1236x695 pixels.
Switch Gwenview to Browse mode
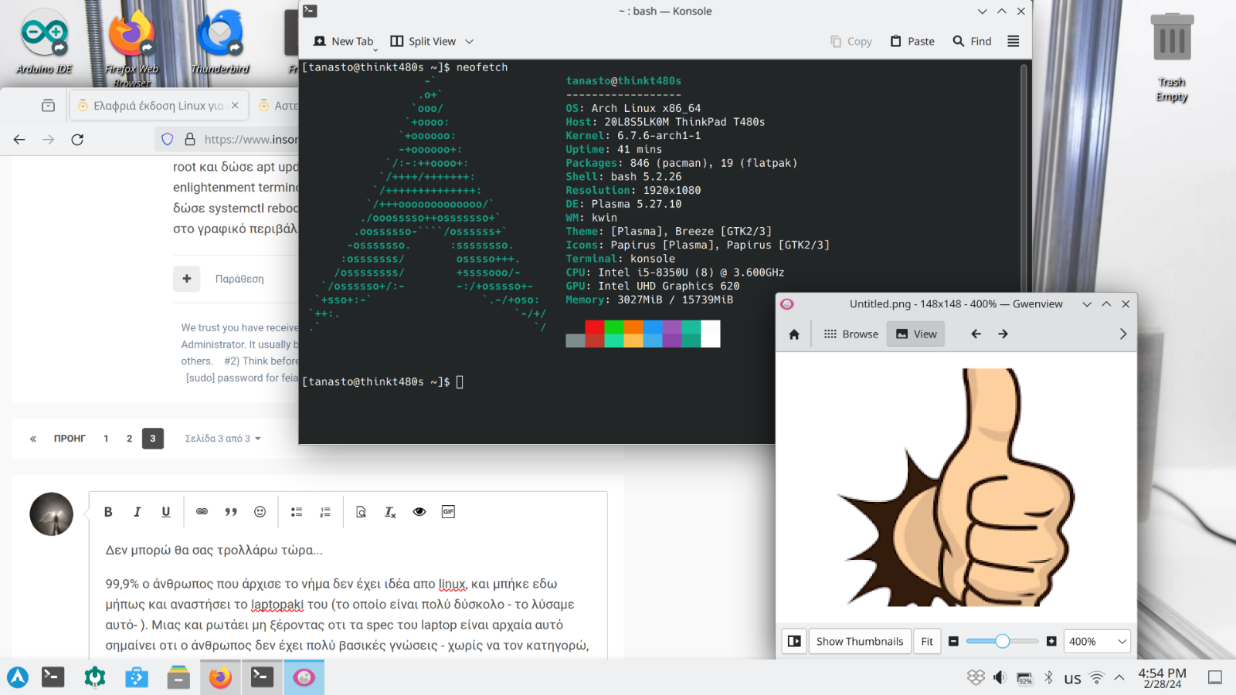click(851, 334)
